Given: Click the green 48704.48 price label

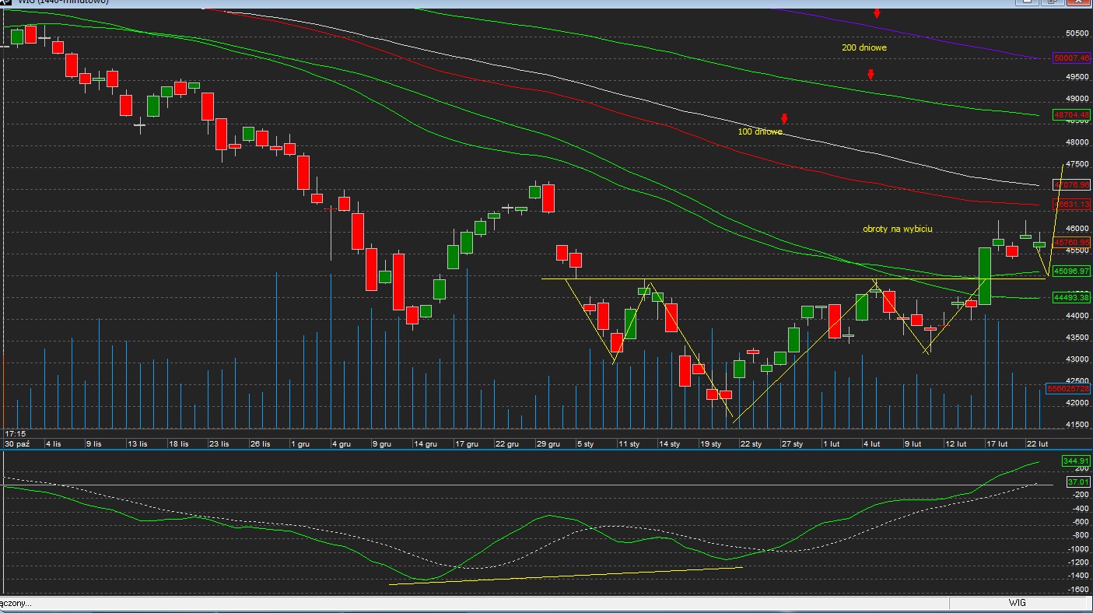Looking at the screenshot, I should 1071,114.
